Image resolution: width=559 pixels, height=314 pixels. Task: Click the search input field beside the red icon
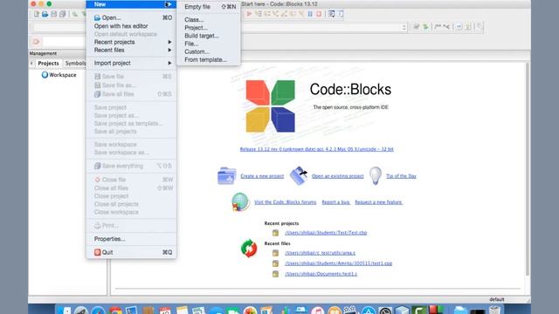(x=64, y=42)
